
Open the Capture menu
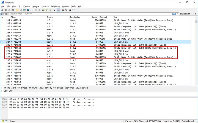[x=27, y=6]
